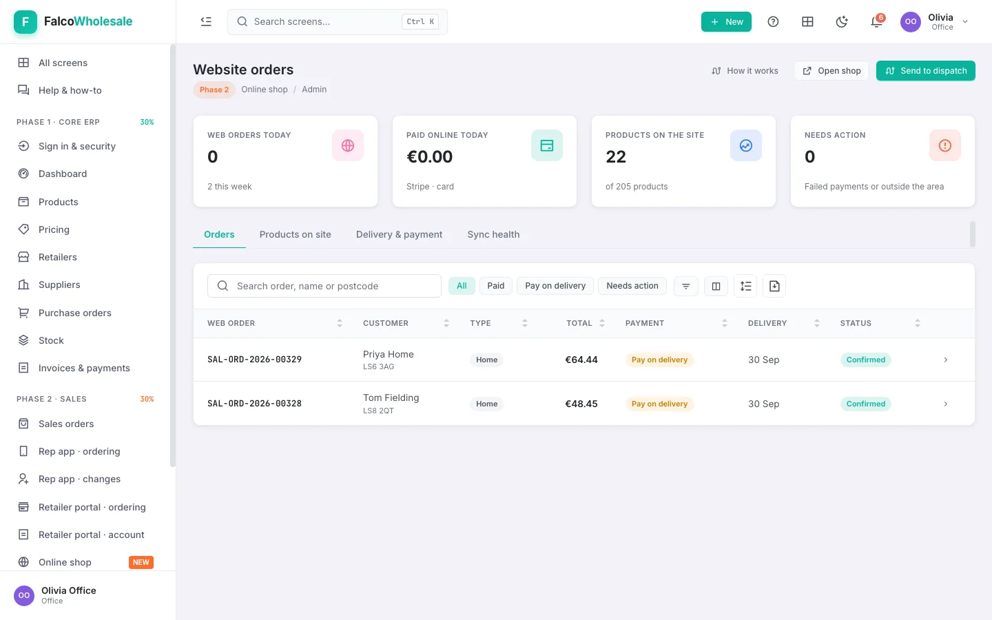Toggle dark mode with the moon icon
This screenshot has height=620, width=992.
click(842, 22)
